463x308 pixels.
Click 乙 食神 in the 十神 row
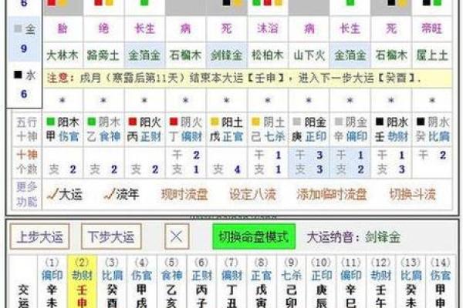coord(103,136)
